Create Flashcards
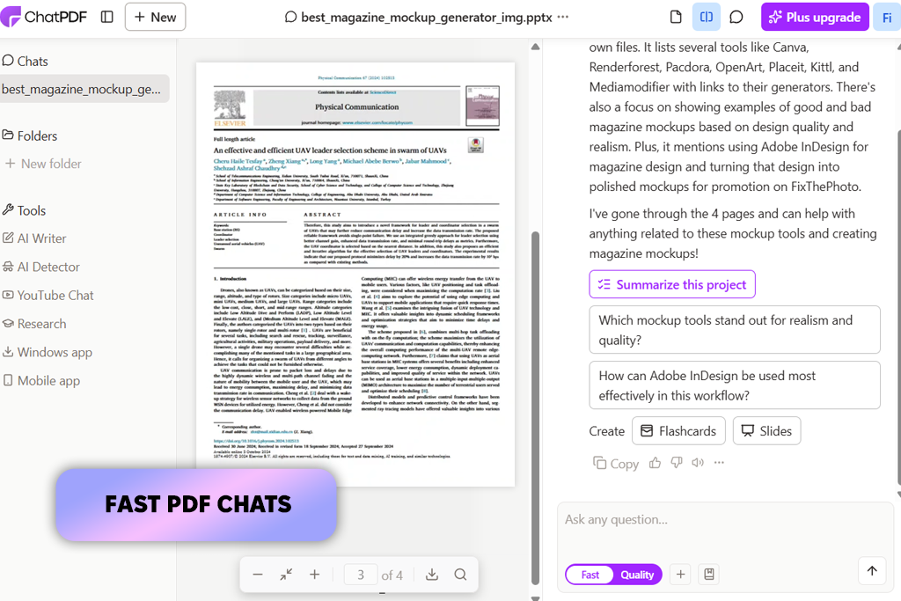The width and height of the screenshot is (901, 601). tap(678, 431)
